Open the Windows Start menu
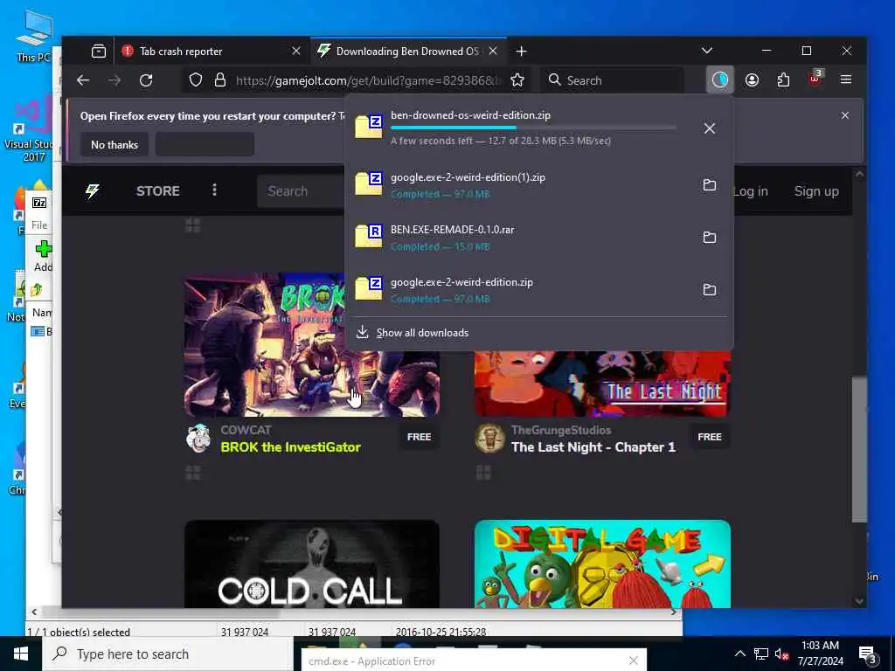 (x=21, y=654)
